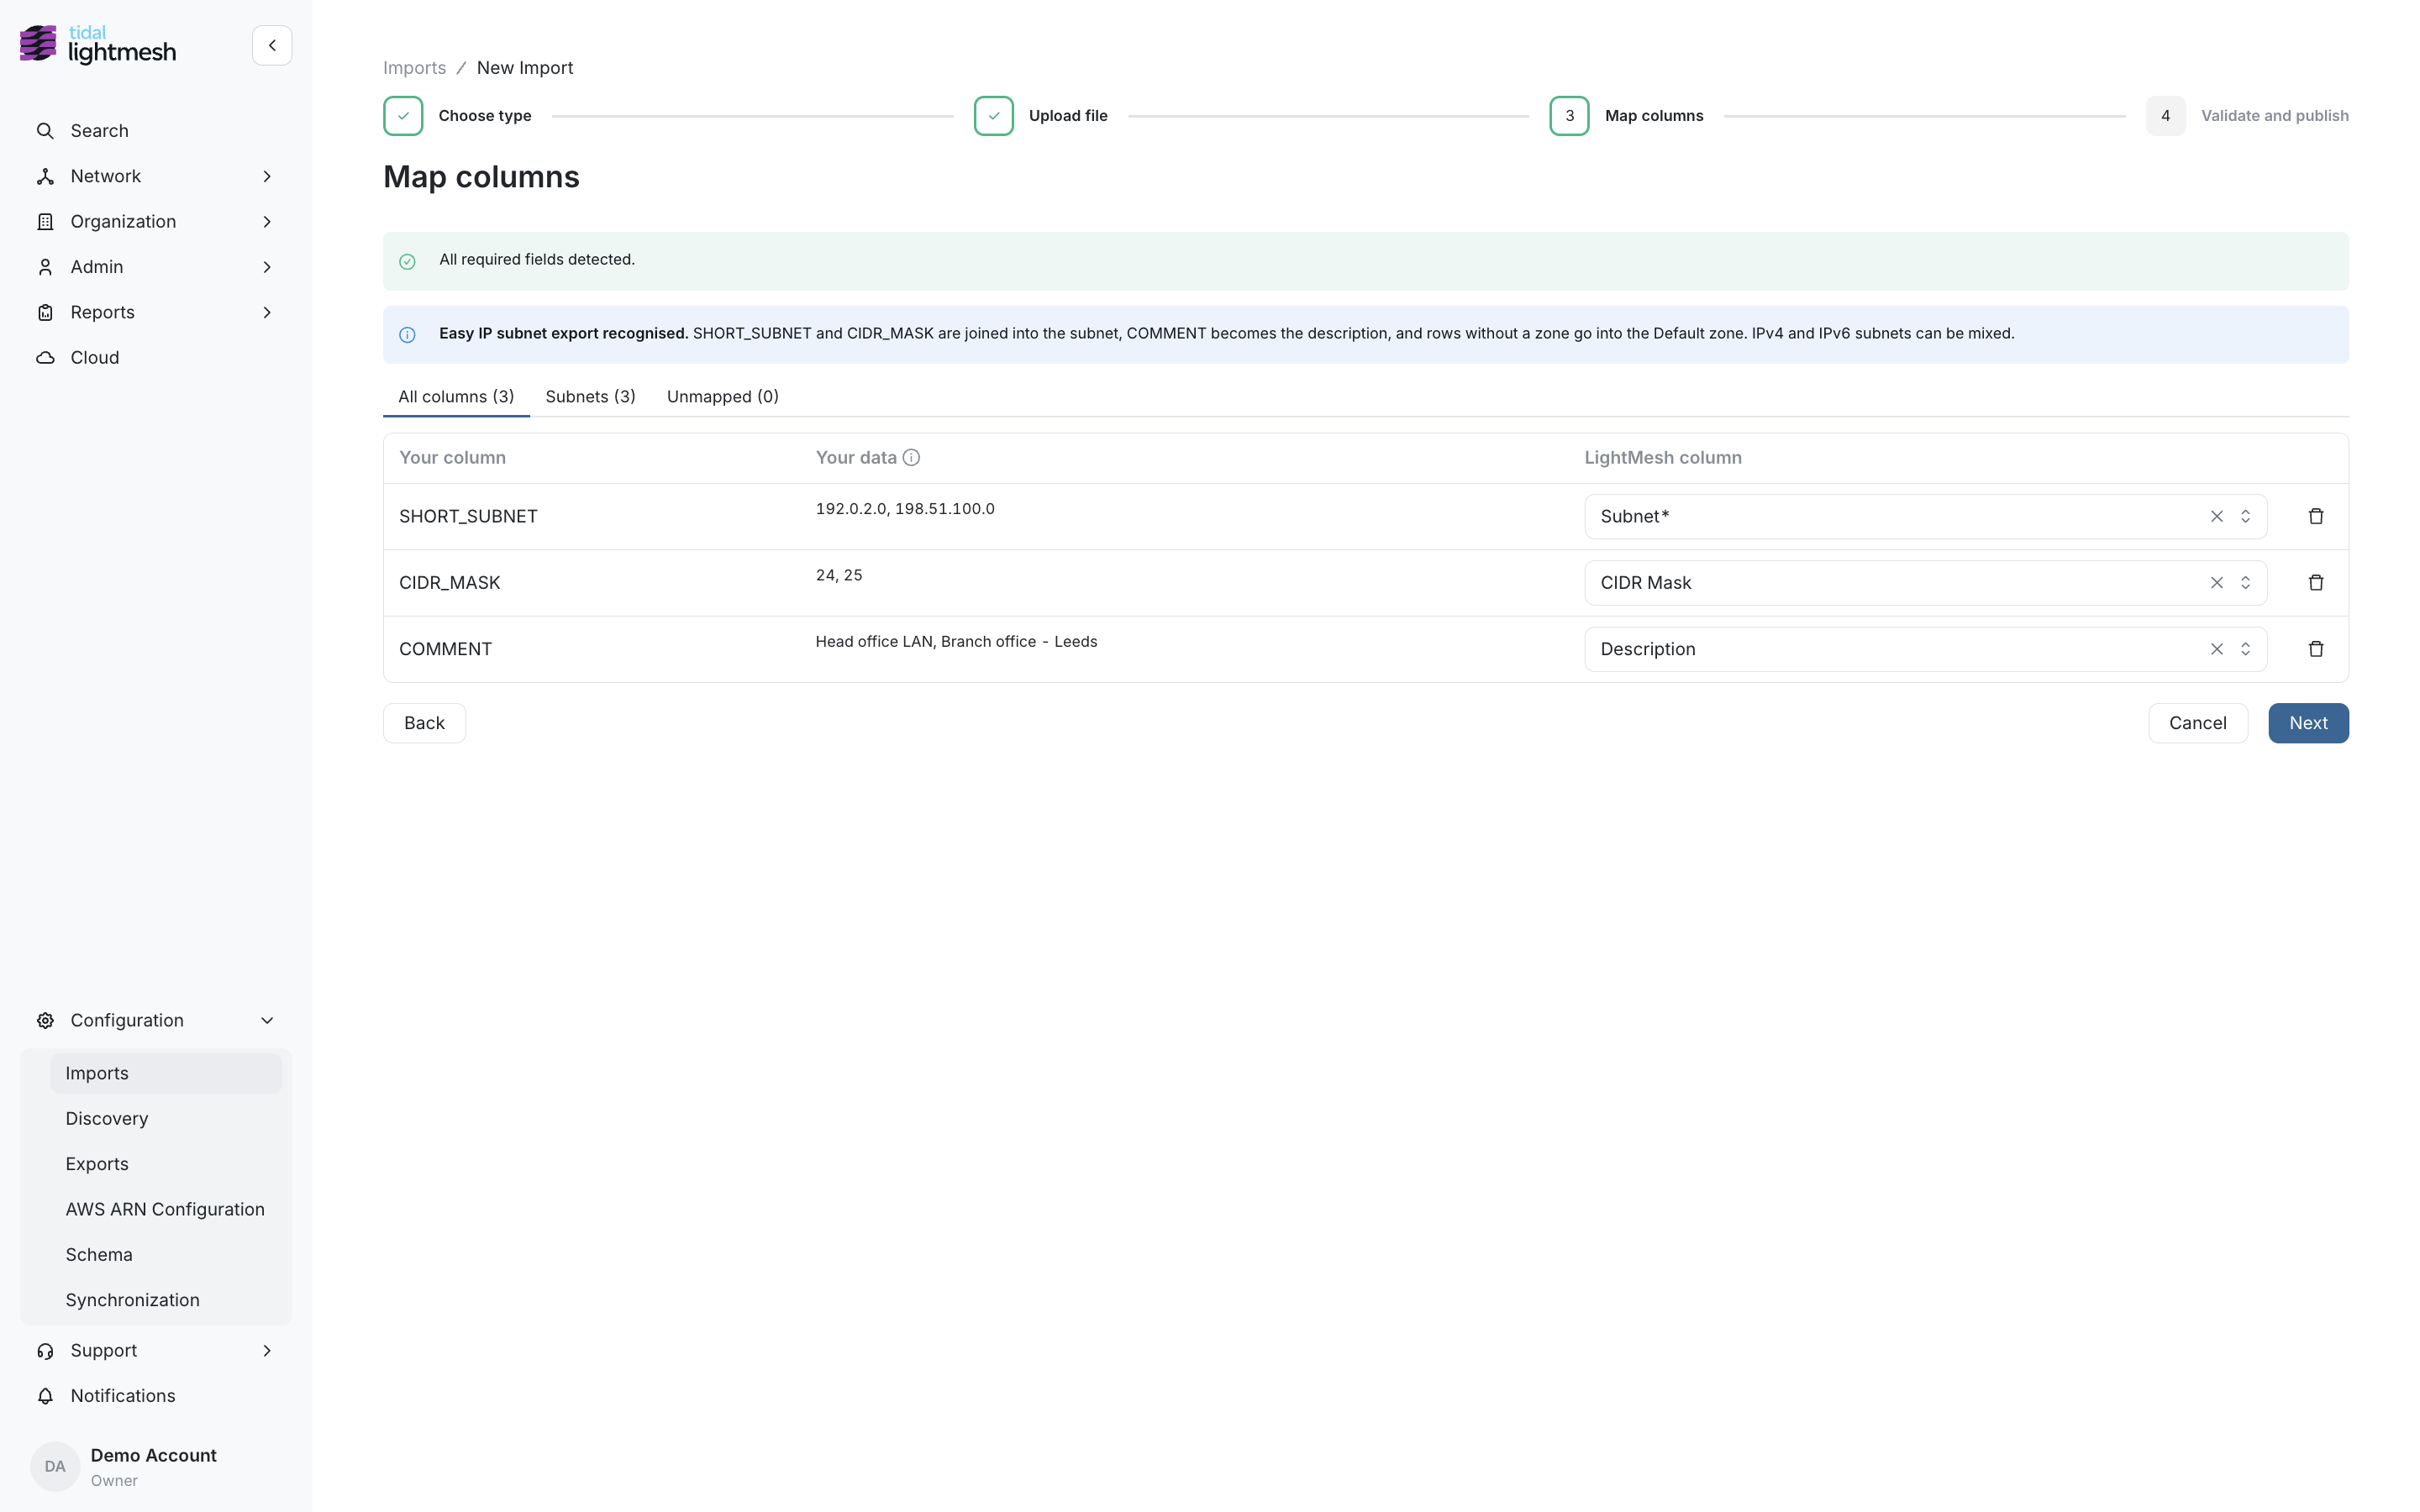
Task: Delete the SHORT_SUBNET column mapping with the trash icon
Action: pyautogui.click(x=2315, y=516)
